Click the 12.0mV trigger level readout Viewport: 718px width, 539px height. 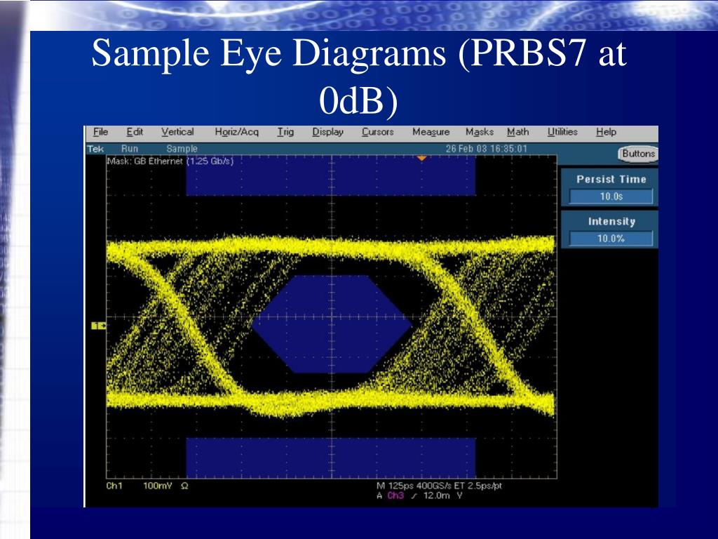coord(442,496)
